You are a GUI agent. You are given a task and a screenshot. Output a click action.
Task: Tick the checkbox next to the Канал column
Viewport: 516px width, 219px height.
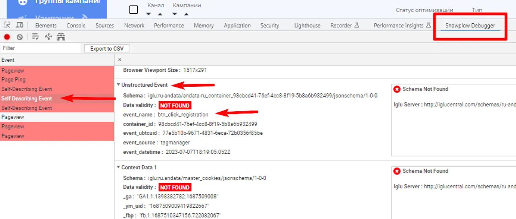pos(134,10)
